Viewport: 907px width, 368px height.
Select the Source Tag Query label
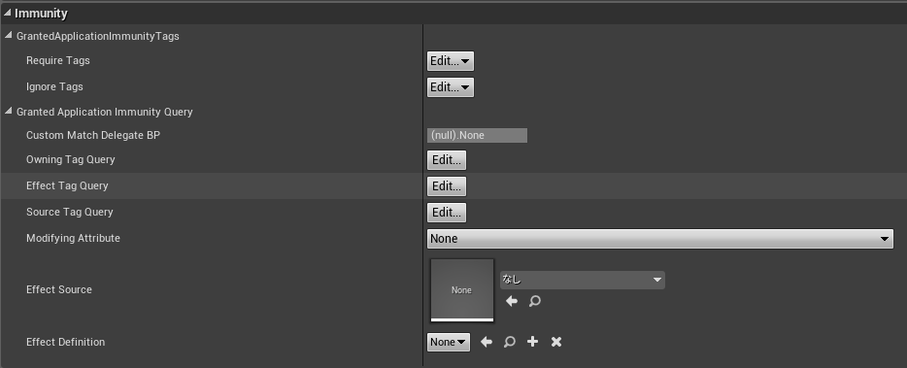pos(69,212)
